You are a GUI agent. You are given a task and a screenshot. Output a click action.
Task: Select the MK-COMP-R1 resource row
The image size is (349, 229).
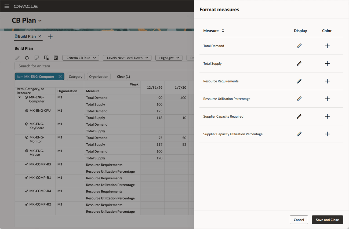click(x=40, y=178)
